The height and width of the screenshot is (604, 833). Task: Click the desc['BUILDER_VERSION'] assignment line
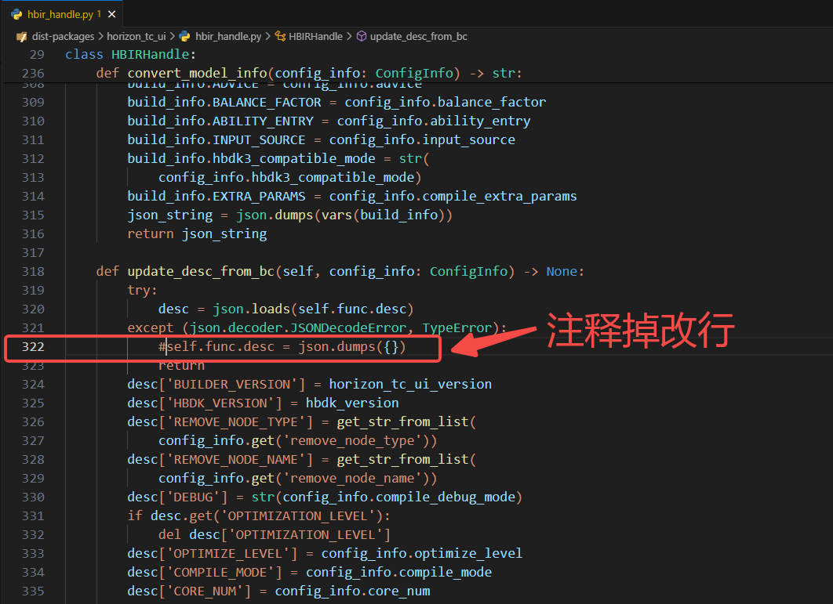click(x=309, y=384)
